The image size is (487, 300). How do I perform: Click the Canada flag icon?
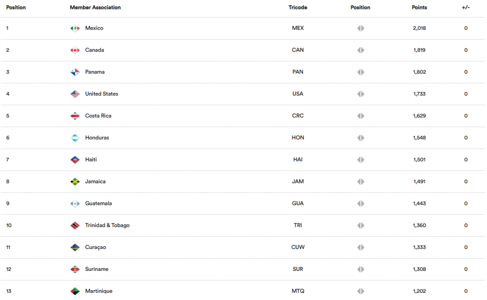click(x=75, y=50)
